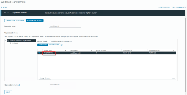Collapse step 2 Supervisor location section
Screen dimensions: 187x95
point(5,13)
